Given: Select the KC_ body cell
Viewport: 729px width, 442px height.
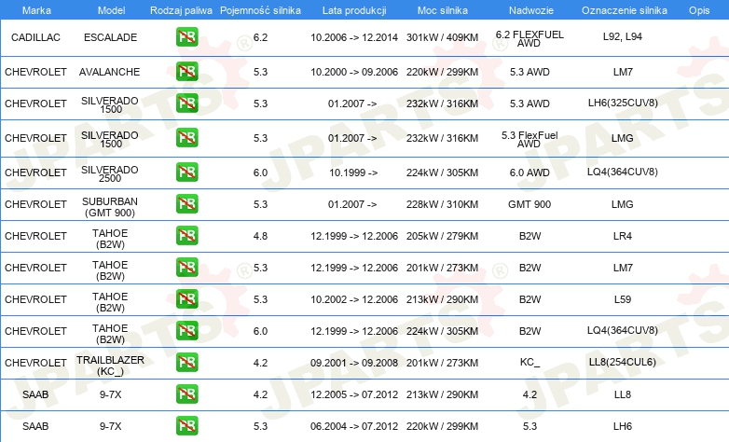Looking at the screenshot, I should point(530,362).
